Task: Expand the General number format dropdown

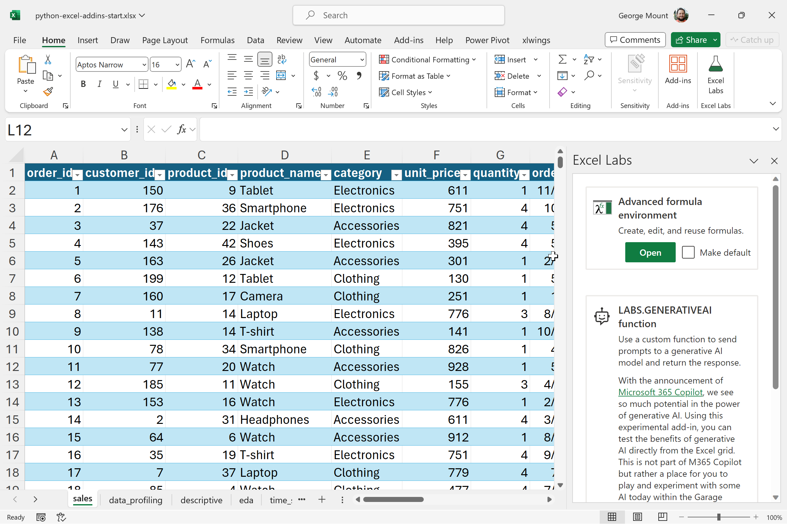Action: click(x=362, y=60)
